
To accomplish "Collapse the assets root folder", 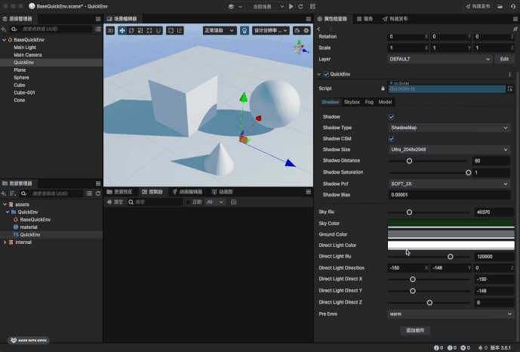I will [5, 205].
